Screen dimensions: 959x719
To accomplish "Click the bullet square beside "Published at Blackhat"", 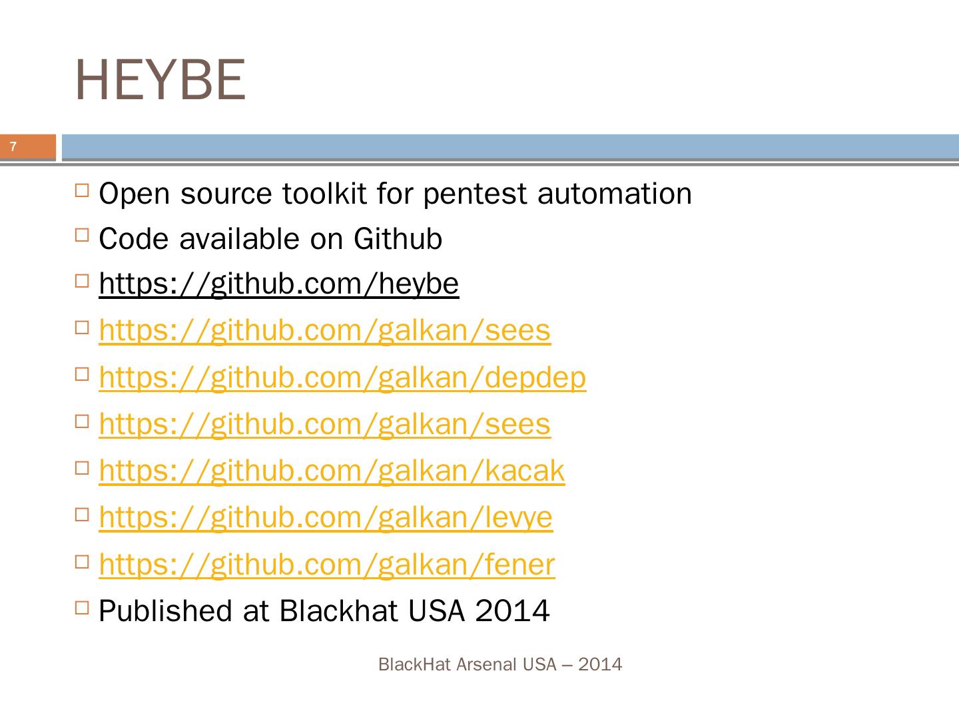I will point(83,607).
